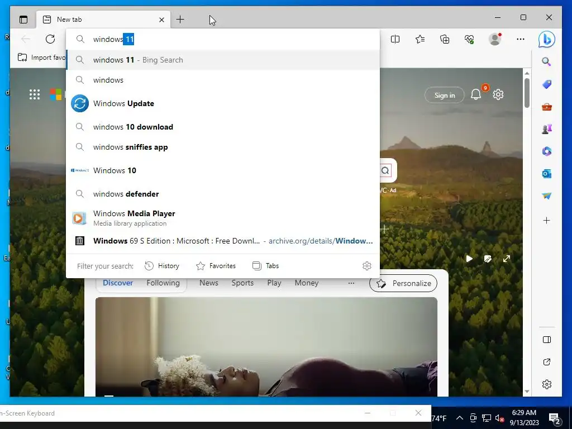Open the sidebar Outlook icon

546,174
